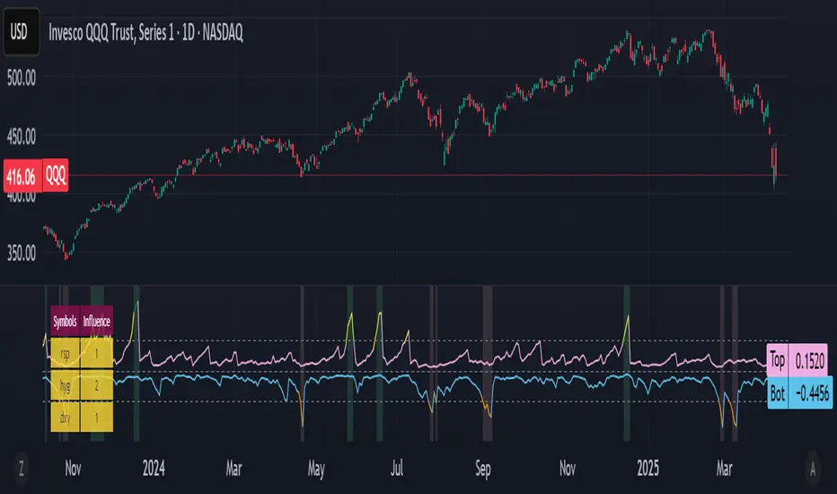Viewport: 837px width, 494px height.
Task: Click the May time axis label
Action: [316, 469]
